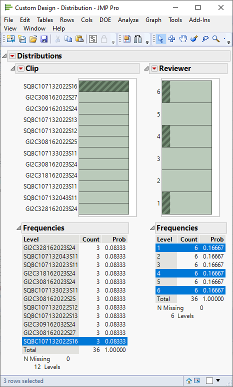Click the GI2C308162022S27 histogram bar
This screenshot has width=233, height=387.
click(x=104, y=97)
